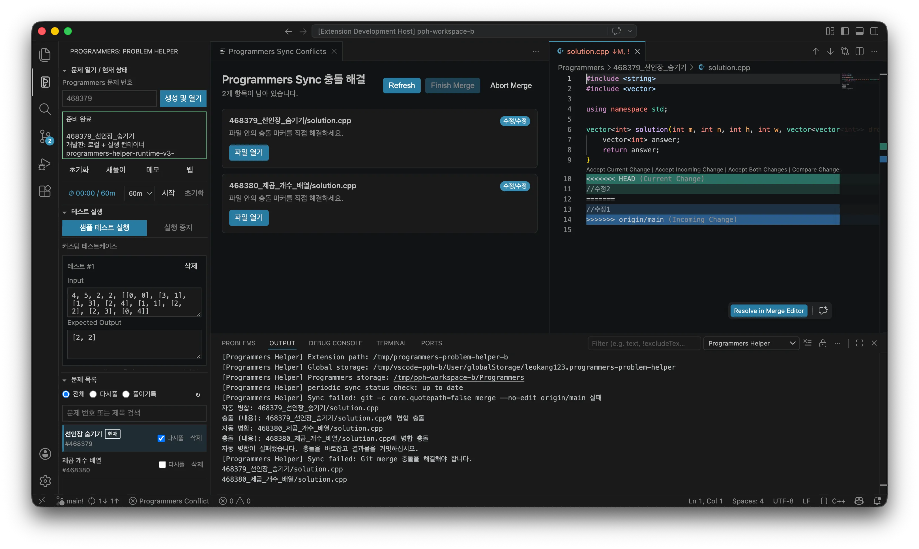Open the output panel more actions menu
Screen dimensions: 919x549
coord(837,343)
